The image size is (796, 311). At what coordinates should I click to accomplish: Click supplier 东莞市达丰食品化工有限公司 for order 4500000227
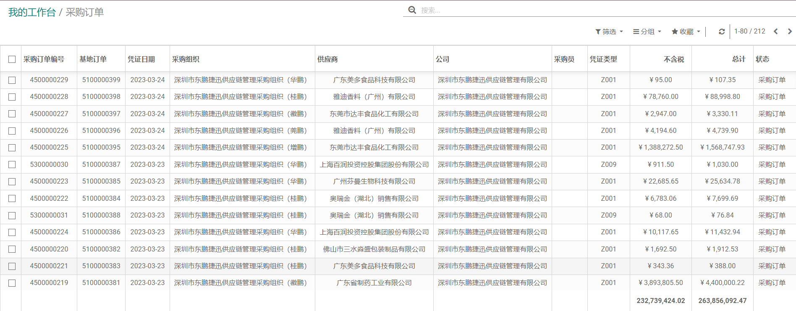tap(374, 114)
